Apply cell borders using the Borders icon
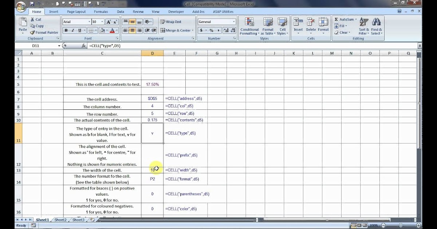The width and height of the screenshot is (437, 229). [x=91, y=31]
